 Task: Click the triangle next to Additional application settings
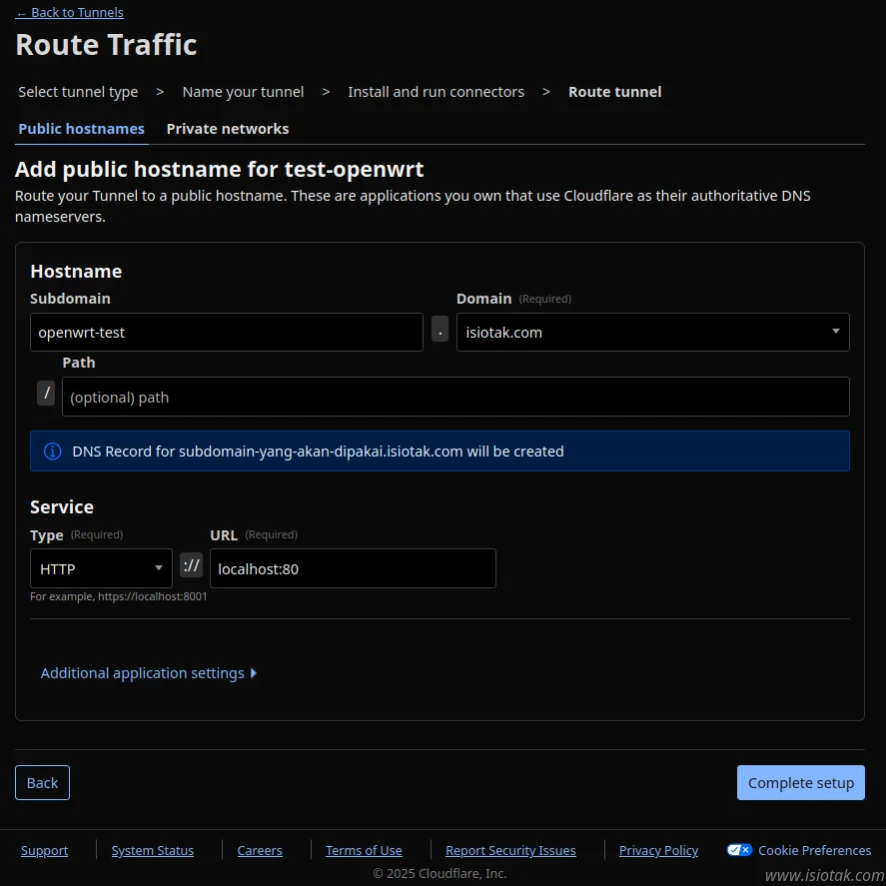253,673
